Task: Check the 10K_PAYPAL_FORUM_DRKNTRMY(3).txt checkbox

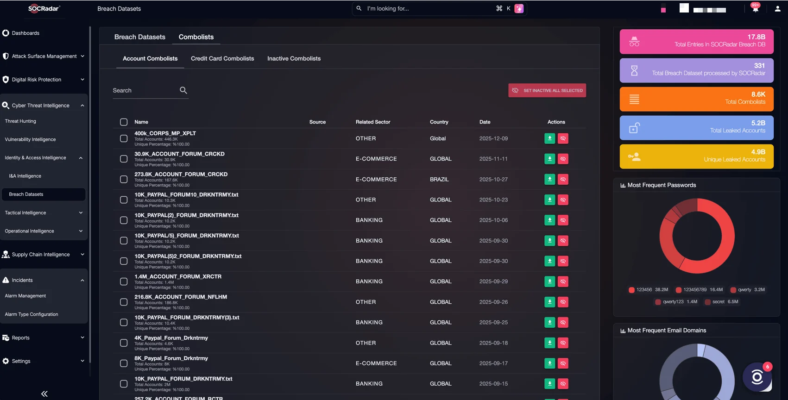Action: (124, 322)
